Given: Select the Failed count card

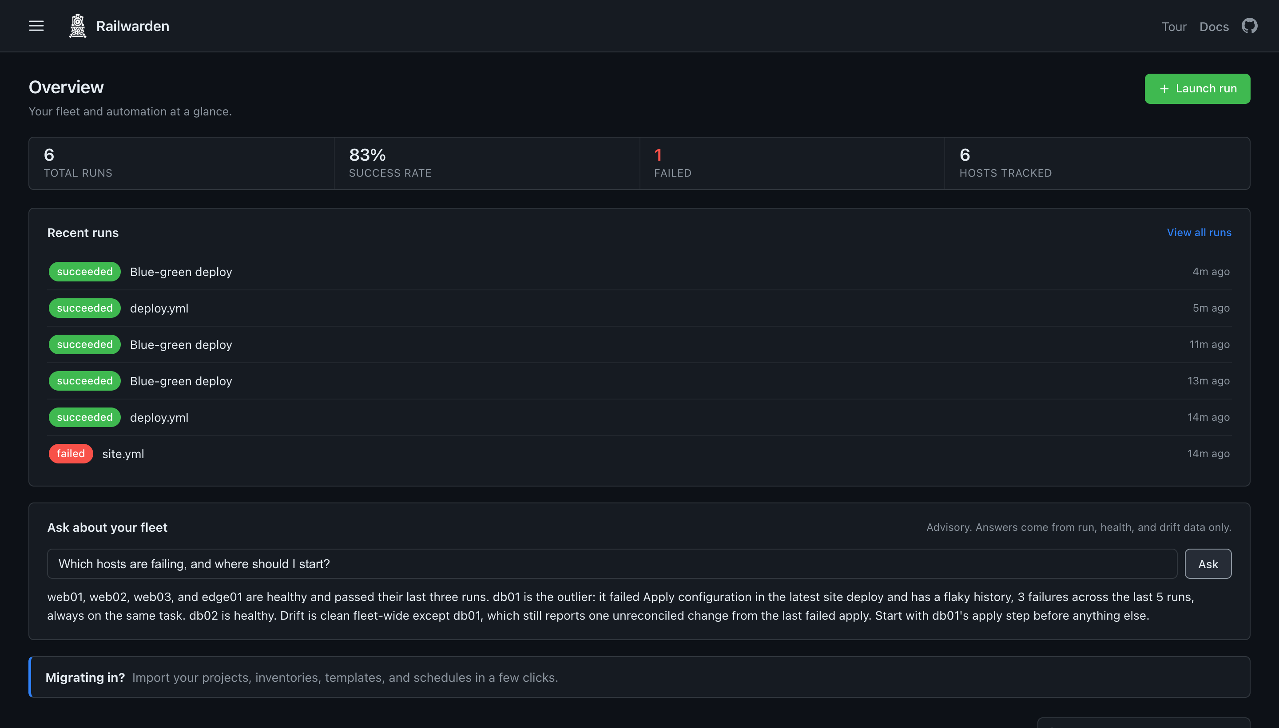Looking at the screenshot, I should click(792, 163).
